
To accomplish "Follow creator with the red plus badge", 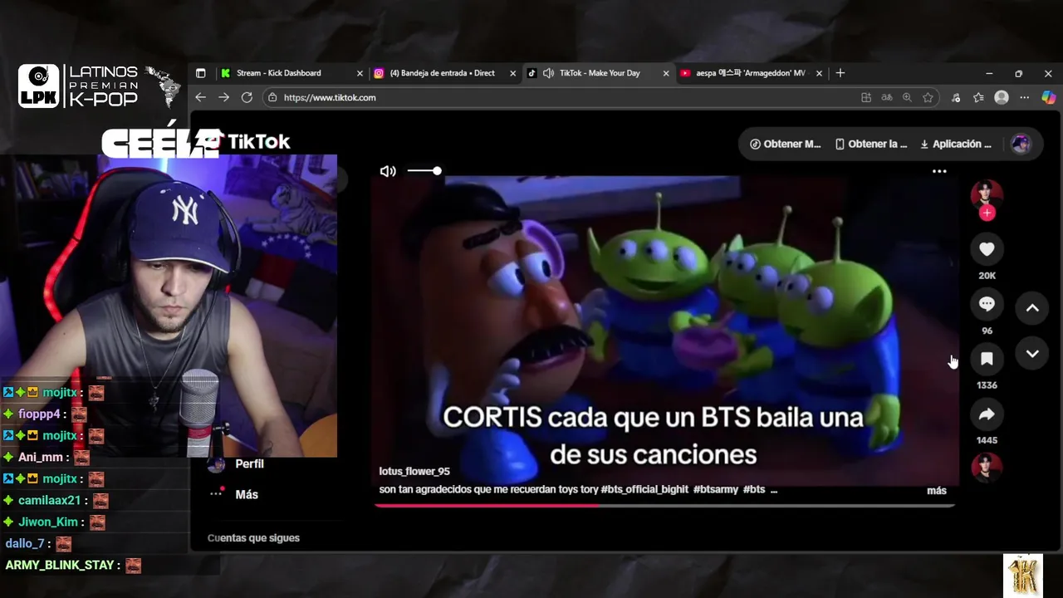I will pos(987,213).
